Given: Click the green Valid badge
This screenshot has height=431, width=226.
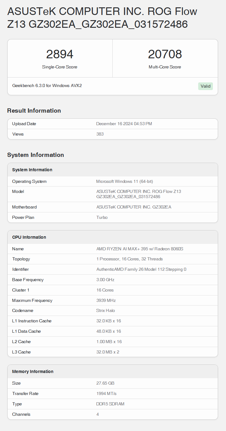Looking at the screenshot, I should (x=205, y=86).
